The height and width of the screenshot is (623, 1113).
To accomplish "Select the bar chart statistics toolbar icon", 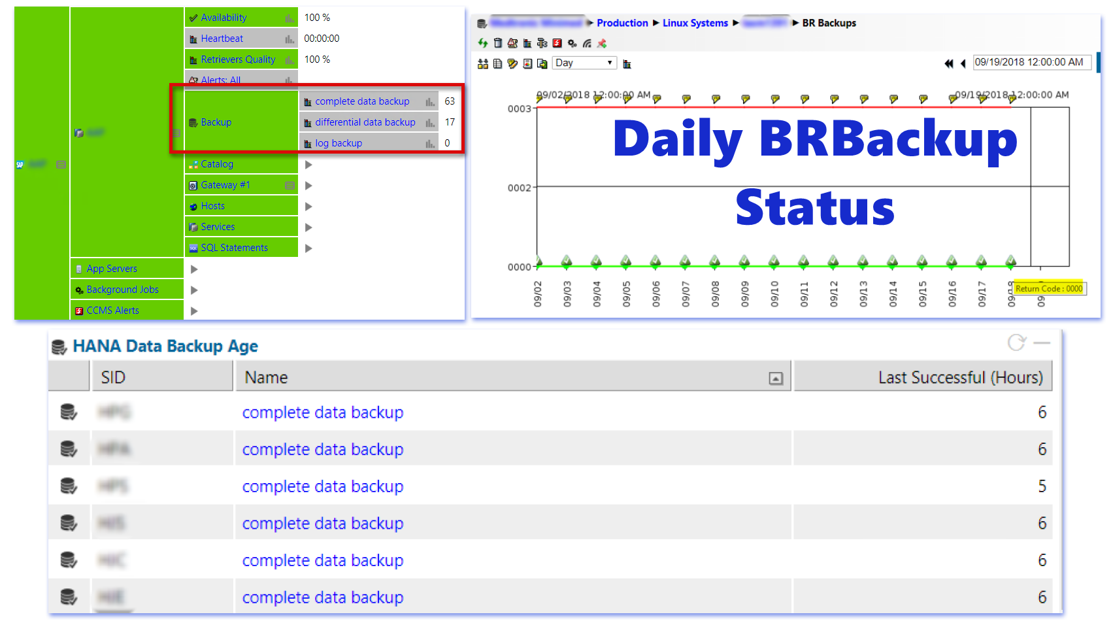I will pyautogui.click(x=527, y=43).
